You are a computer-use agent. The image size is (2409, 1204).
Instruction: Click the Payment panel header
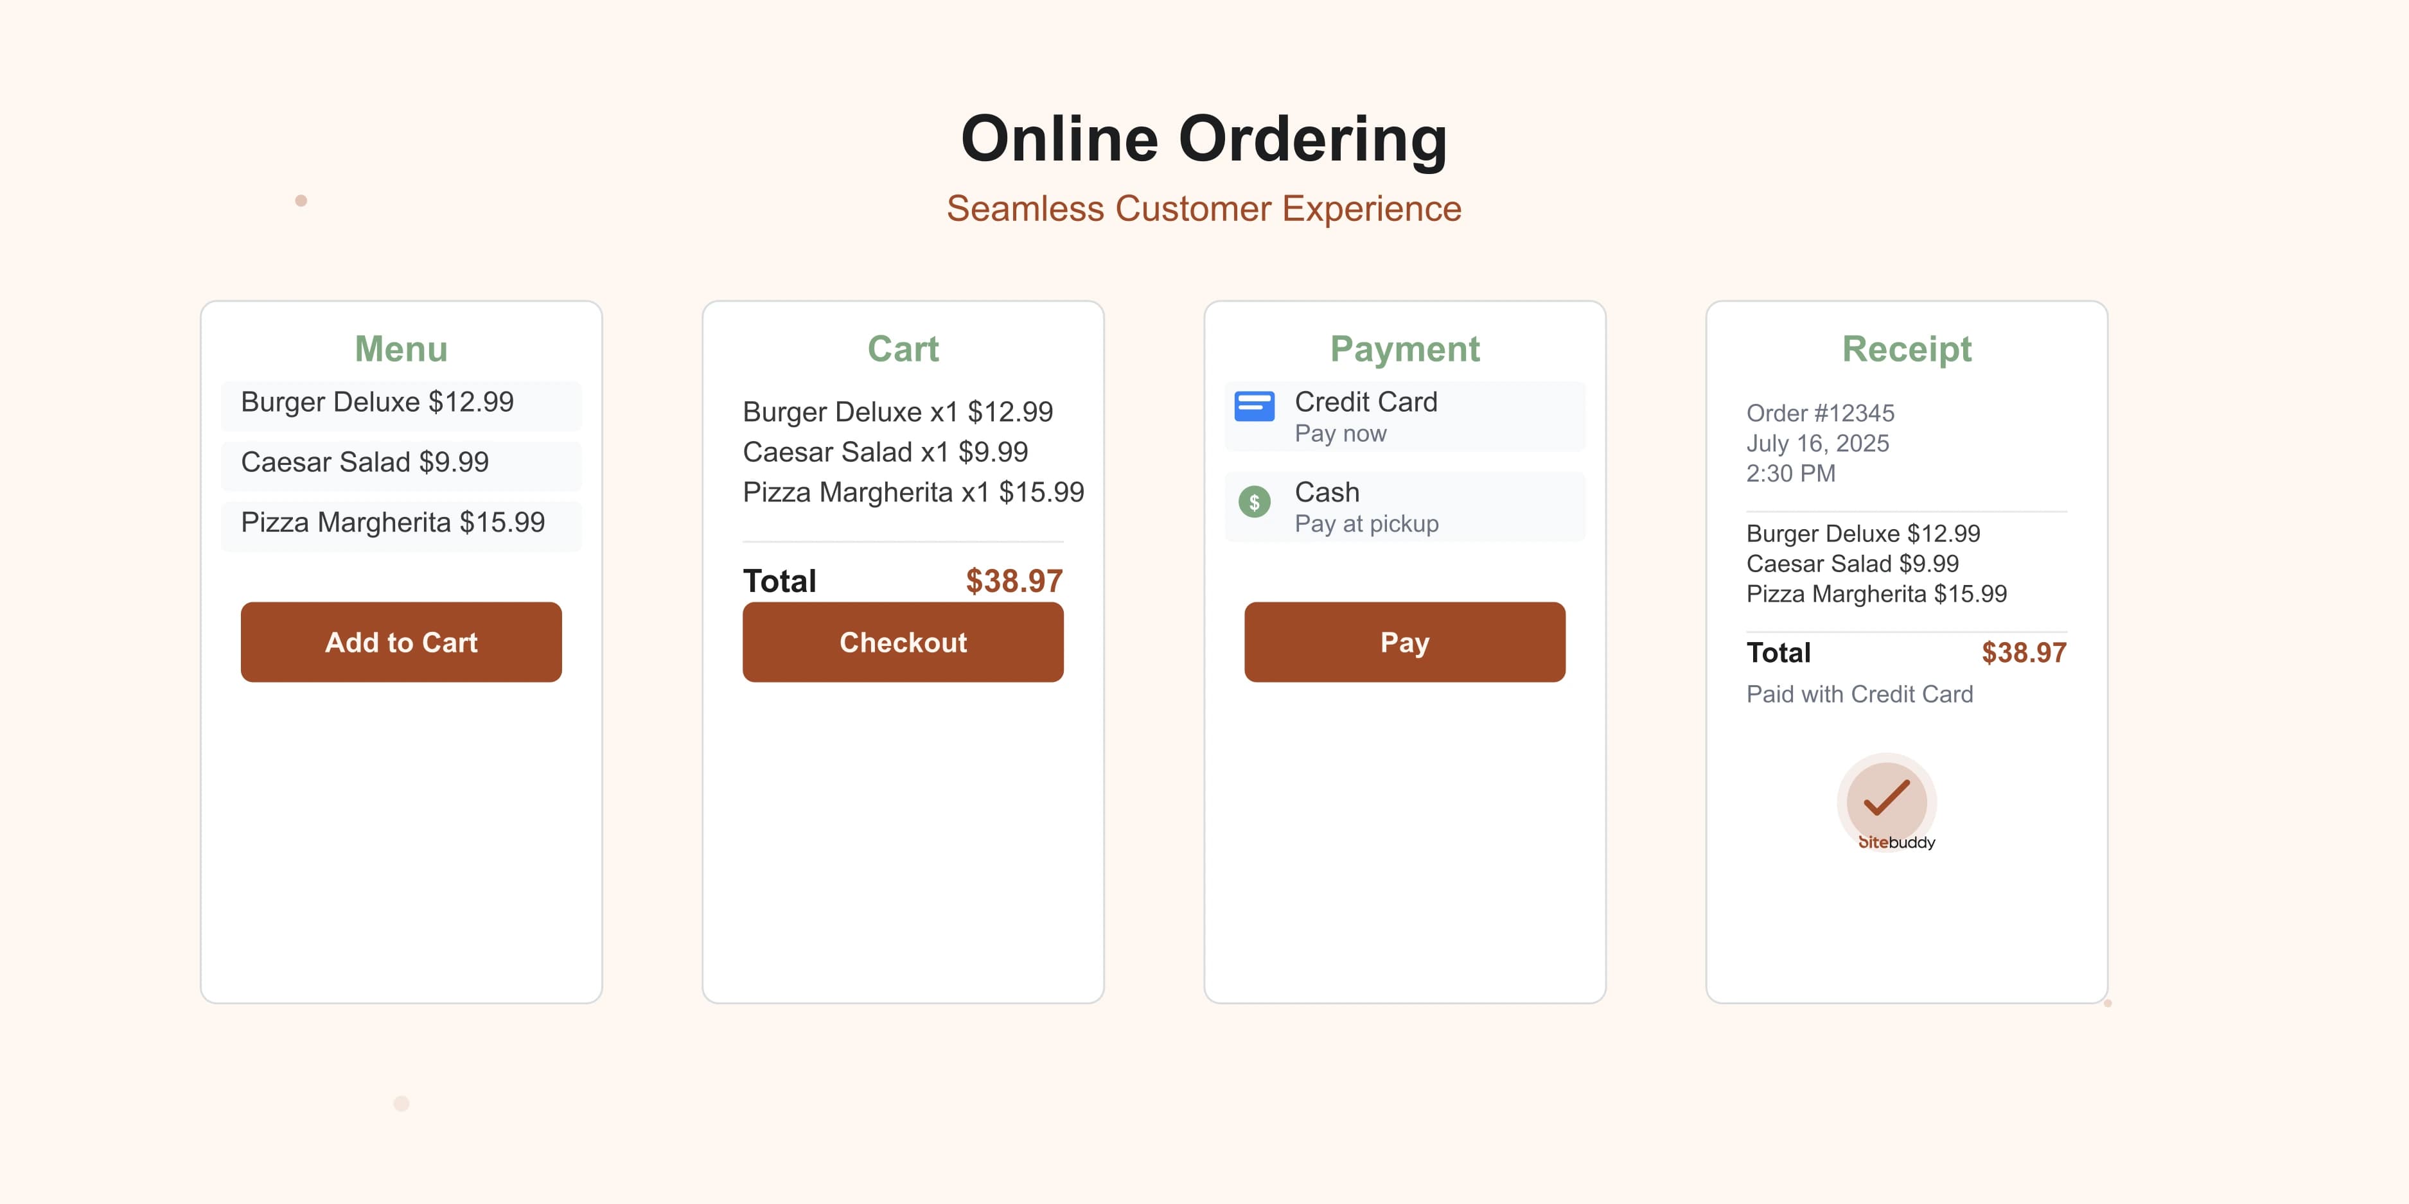pyautogui.click(x=1405, y=349)
